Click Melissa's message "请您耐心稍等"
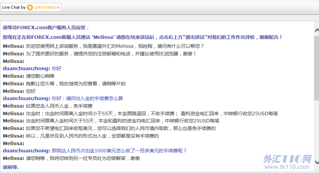This screenshot has height=173, width=319. pyautogui.click(x=29, y=76)
